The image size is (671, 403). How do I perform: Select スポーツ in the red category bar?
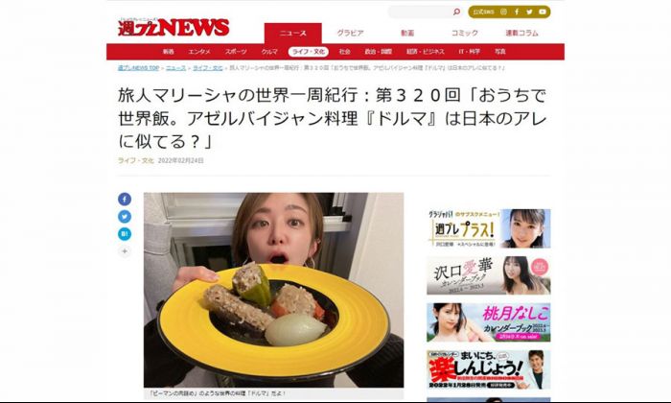pos(236,52)
